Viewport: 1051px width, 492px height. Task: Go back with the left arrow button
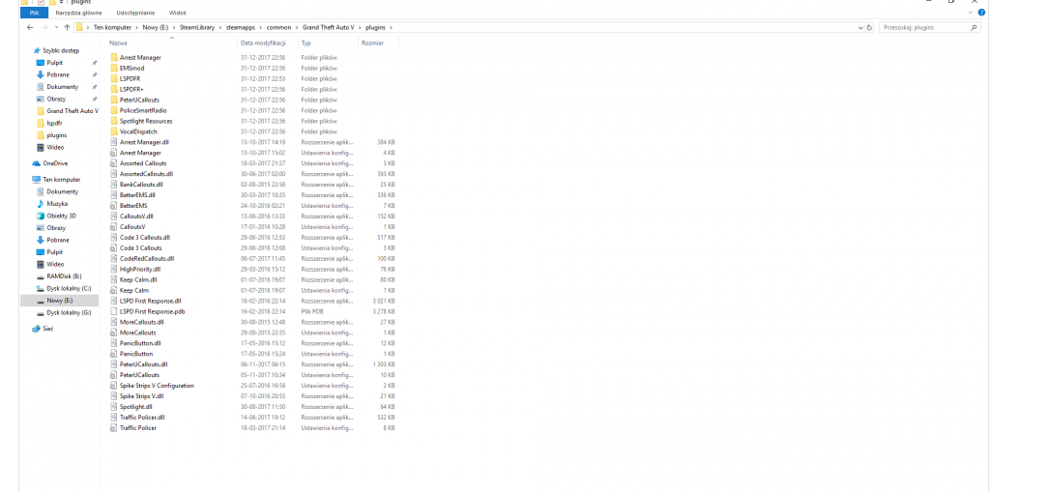click(x=30, y=27)
